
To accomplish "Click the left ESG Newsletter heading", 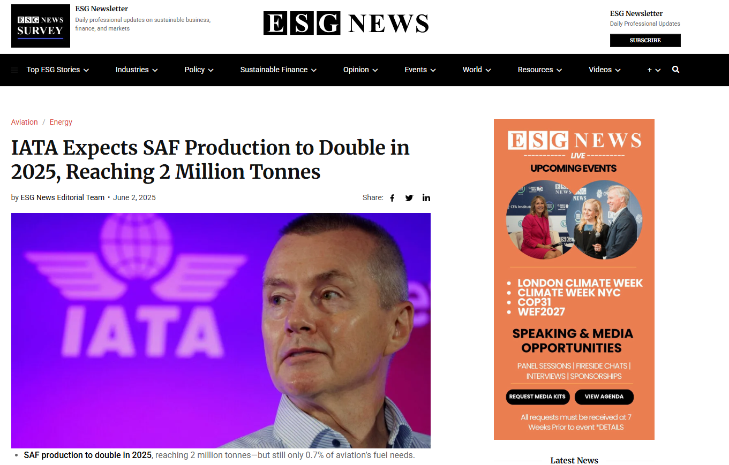I will point(102,9).
